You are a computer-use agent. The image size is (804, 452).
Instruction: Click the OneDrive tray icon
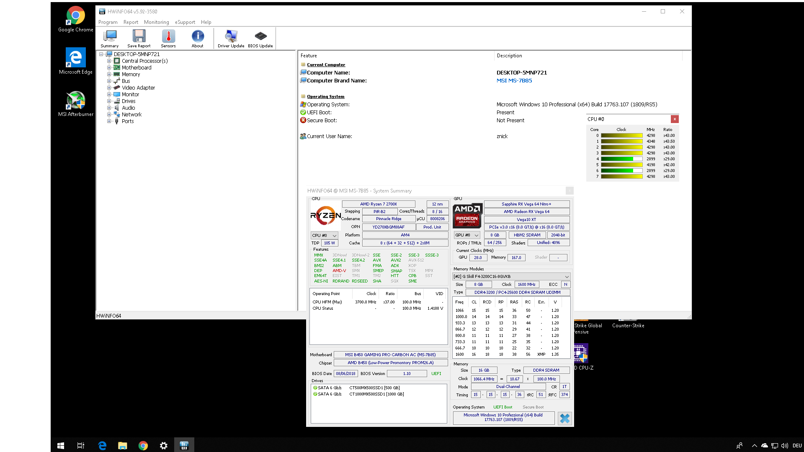pyautogui.click(x=765, y=446)
